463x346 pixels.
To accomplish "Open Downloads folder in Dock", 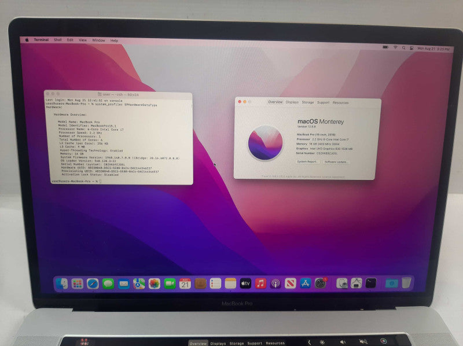I will (x=392, y=284).
